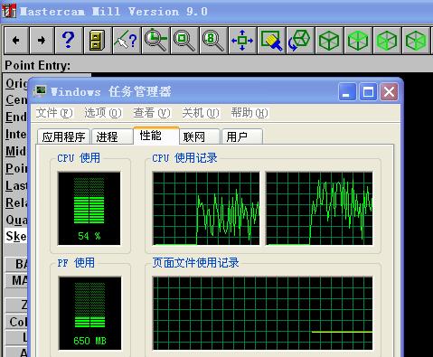Click the PF 使用 meter showing 650 MB
The image size is (433, 357).
coord(89,314)
